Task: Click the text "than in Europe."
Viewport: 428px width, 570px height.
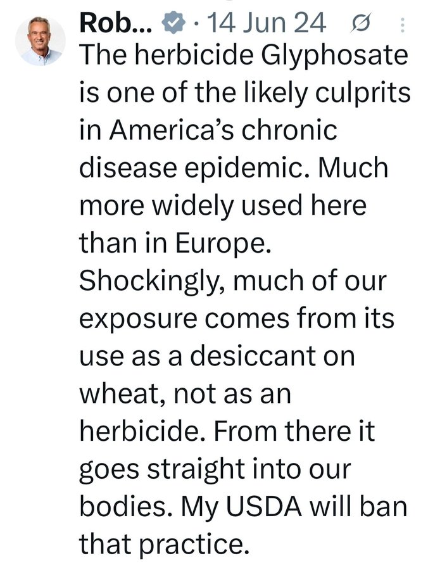Action: [175, 244]
